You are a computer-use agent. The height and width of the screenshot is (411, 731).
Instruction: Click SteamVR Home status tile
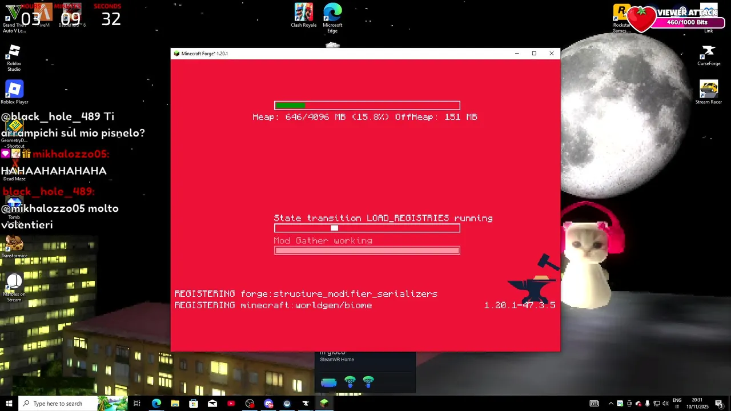coord(365,372)
